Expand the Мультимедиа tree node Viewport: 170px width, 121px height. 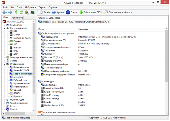[x=5, y=100]
